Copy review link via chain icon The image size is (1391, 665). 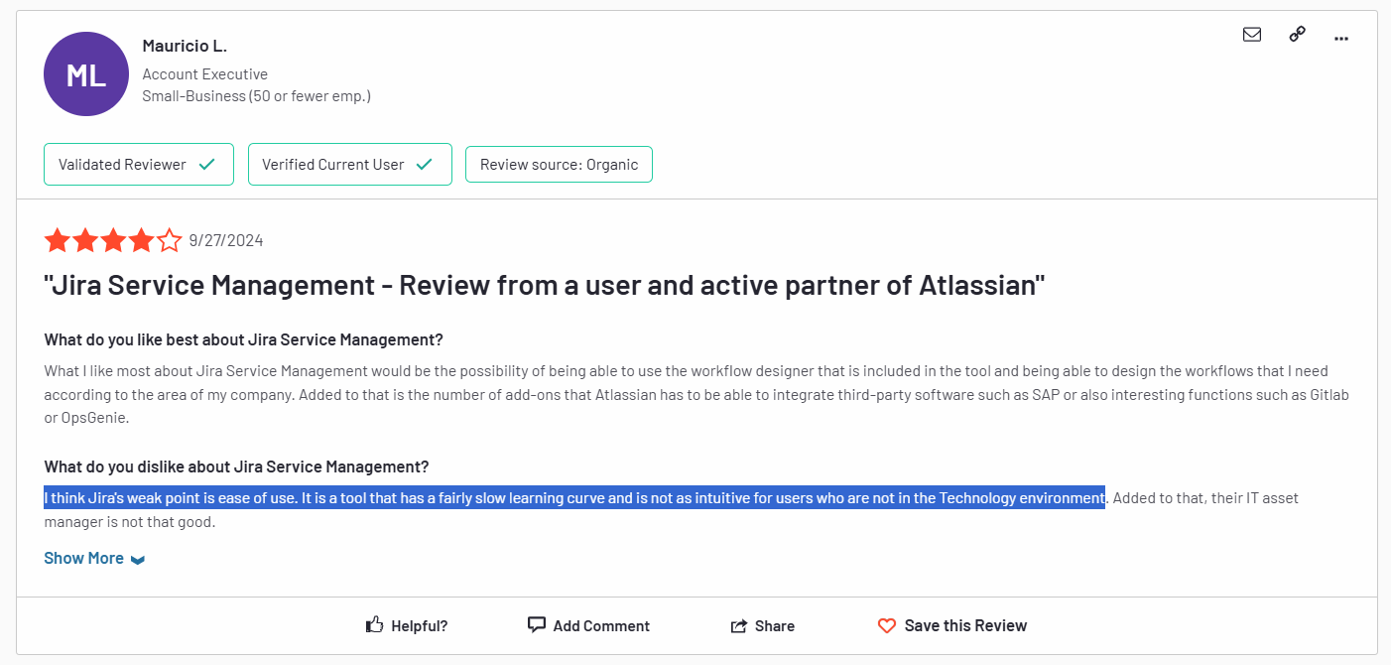(x=1297, y=35)
